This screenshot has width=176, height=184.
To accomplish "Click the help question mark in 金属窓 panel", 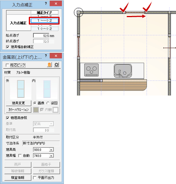I will pos(46,56).
